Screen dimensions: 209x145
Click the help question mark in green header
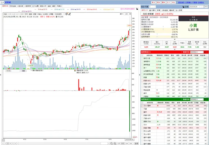point(182,99)
